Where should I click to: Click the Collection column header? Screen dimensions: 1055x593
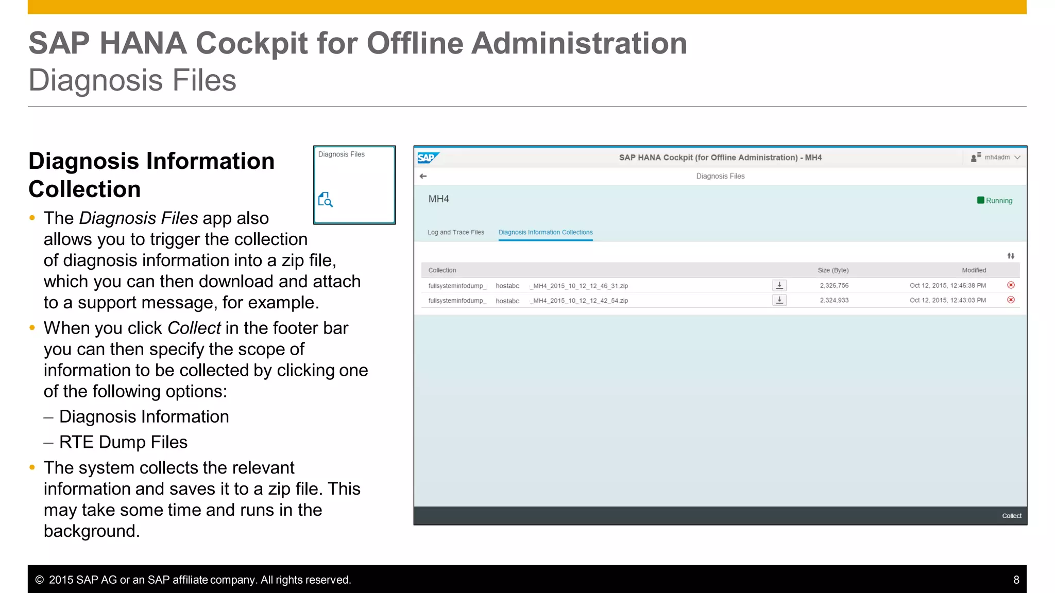click(442, 270)
